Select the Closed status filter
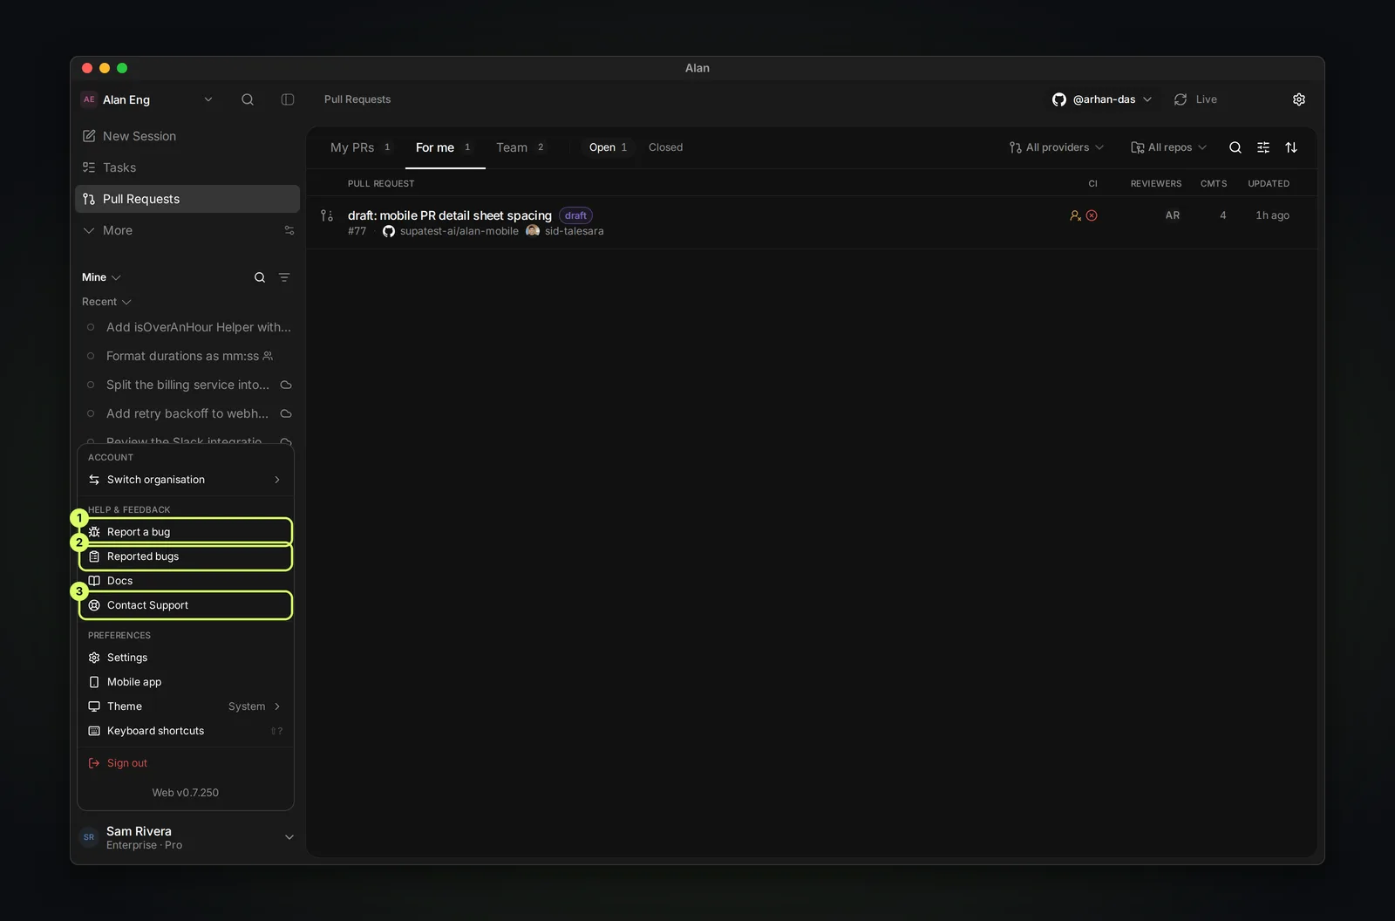Viewport: 1395px width, 921px height. [x=665, y=147]
